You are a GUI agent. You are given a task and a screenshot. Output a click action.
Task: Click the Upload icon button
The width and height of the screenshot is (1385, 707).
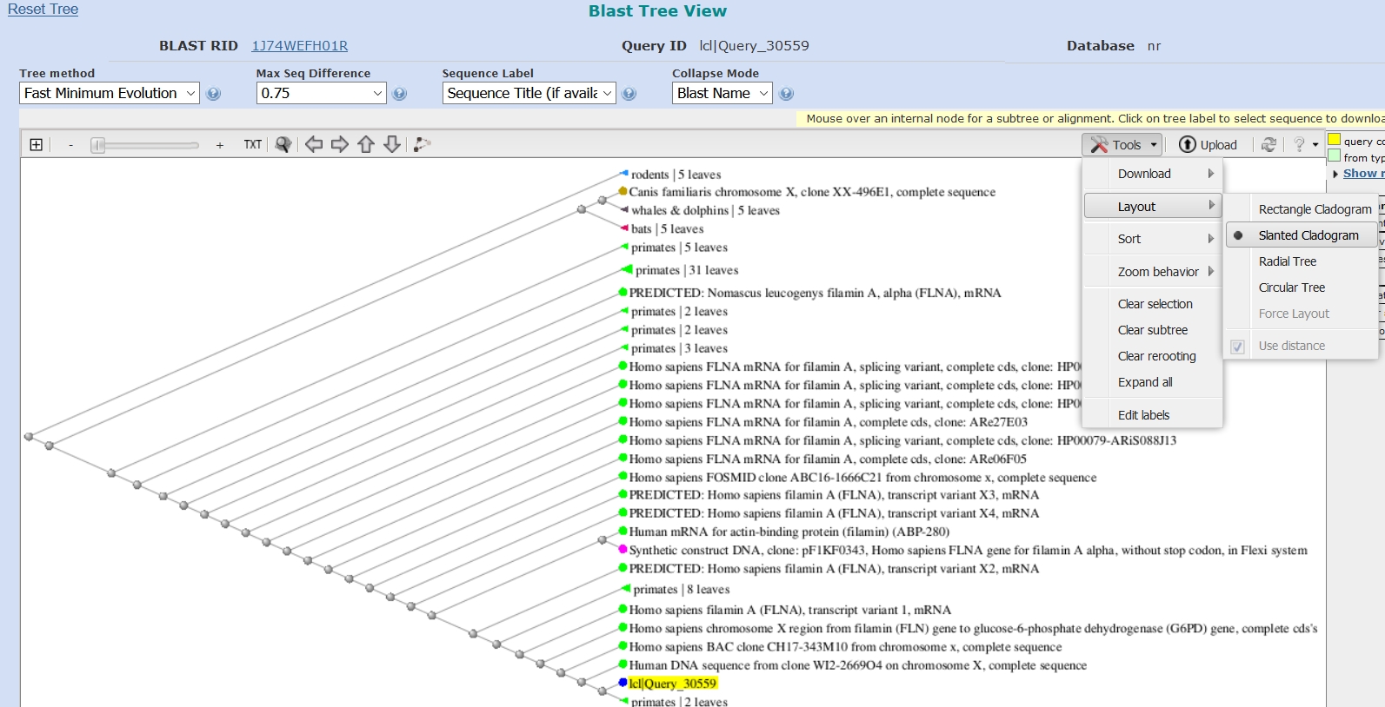click(x=1208, y=145)
